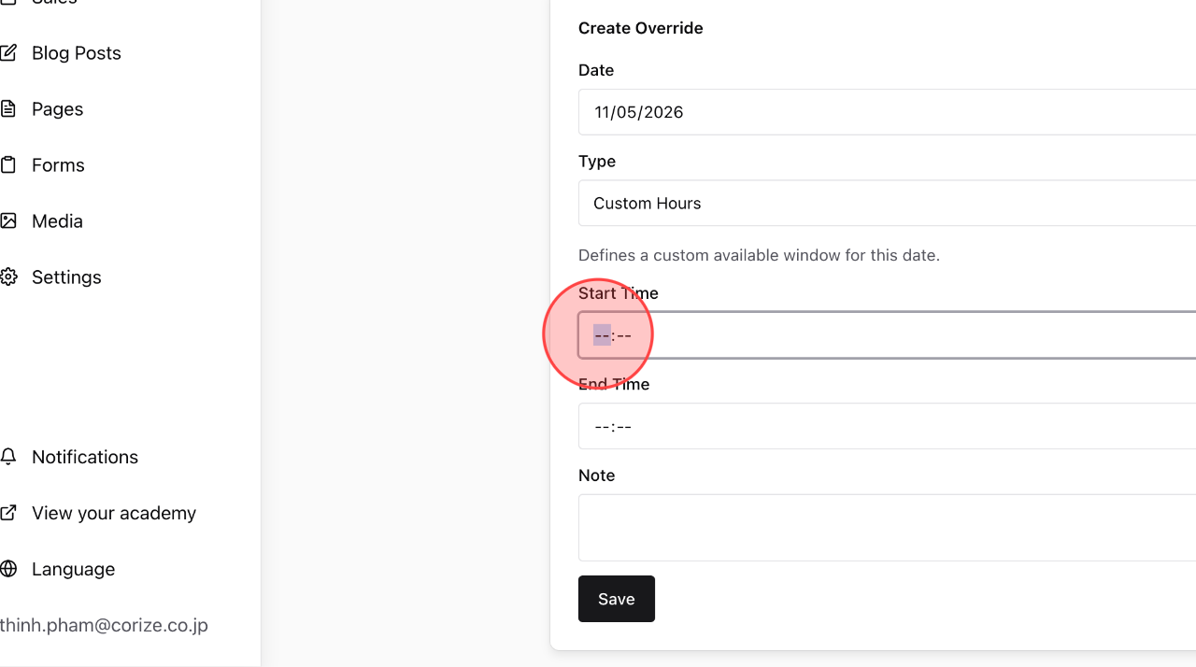Click the Language globe icon

[8, 569]
